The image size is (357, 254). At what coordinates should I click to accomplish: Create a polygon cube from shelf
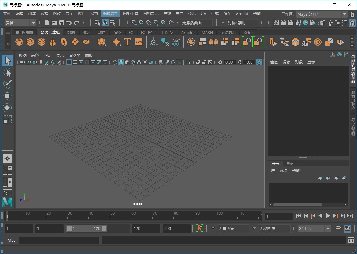pyautogui.click(x=30, y=42)
